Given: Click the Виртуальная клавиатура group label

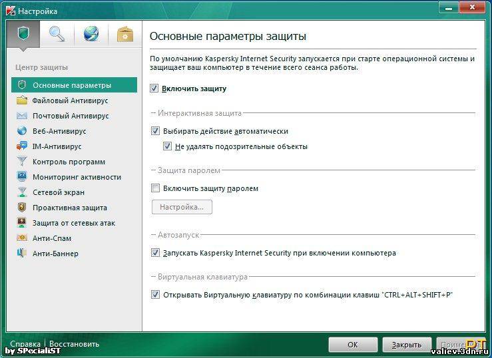Looking at the screenshot, I should tap(202, 277).
